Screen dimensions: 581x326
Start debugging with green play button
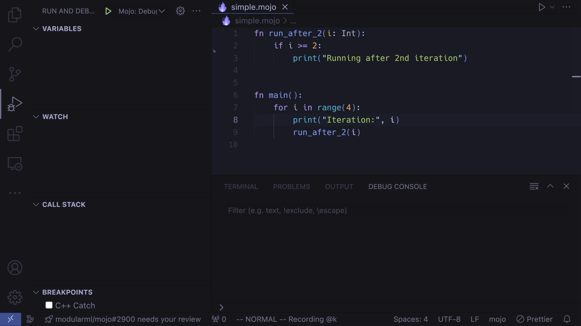tap(108, 11)
